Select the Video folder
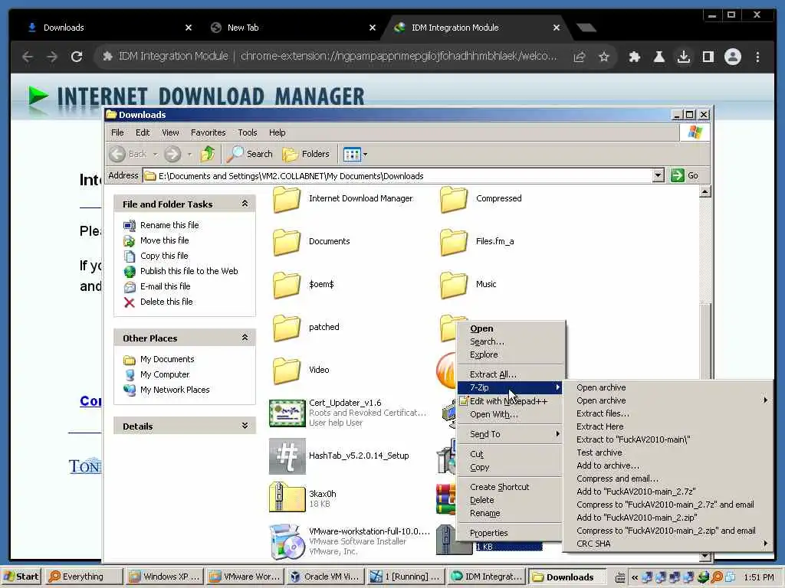Screen dimensions: 785x588 [x=287, y=371]
